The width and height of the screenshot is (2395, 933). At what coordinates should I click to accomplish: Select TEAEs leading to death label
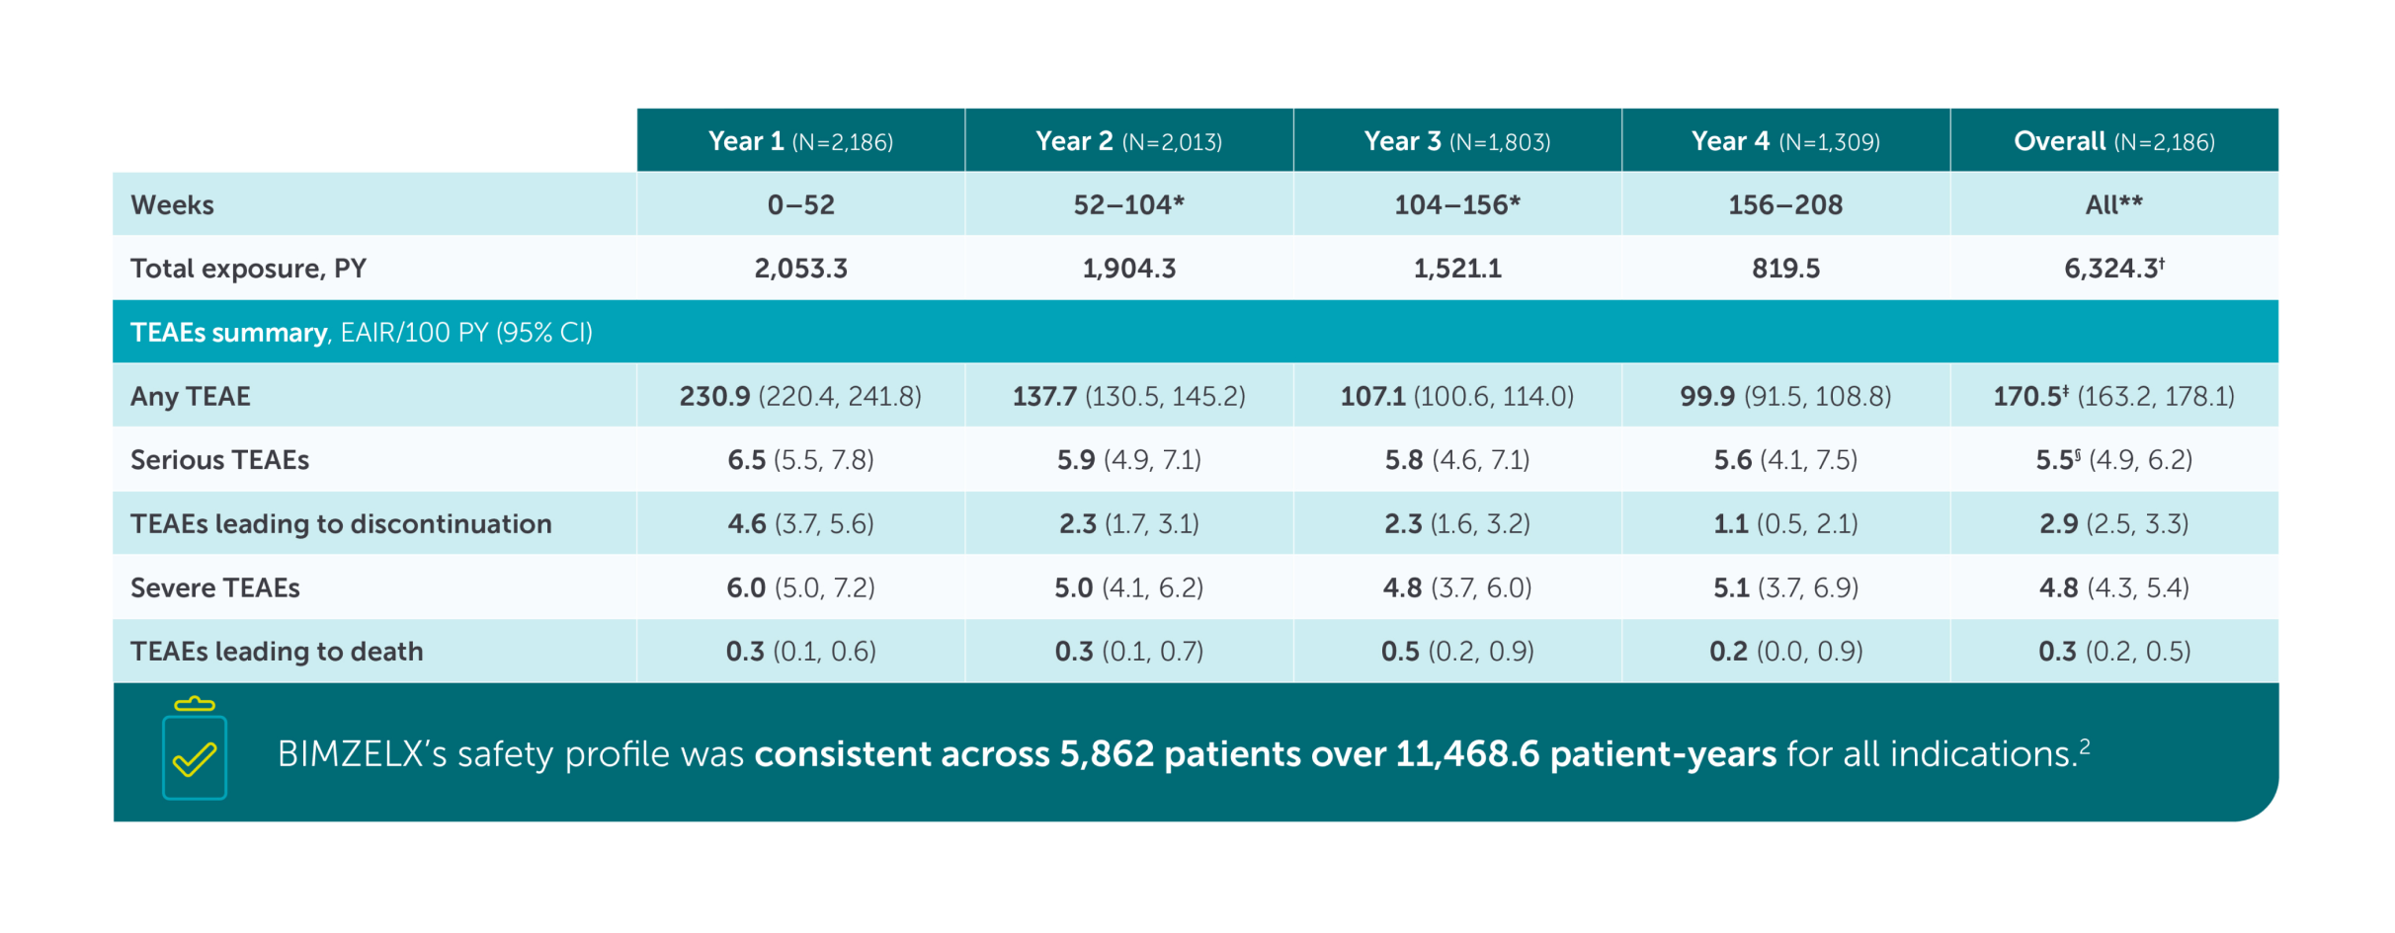point(277,652)
